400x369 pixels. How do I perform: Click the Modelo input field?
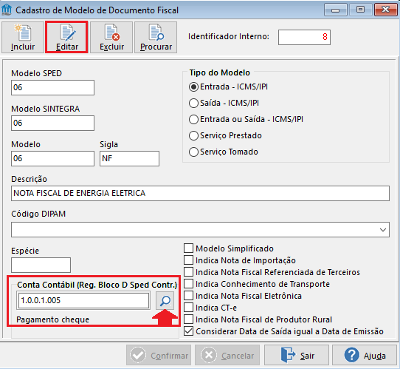tap(52, 159)
